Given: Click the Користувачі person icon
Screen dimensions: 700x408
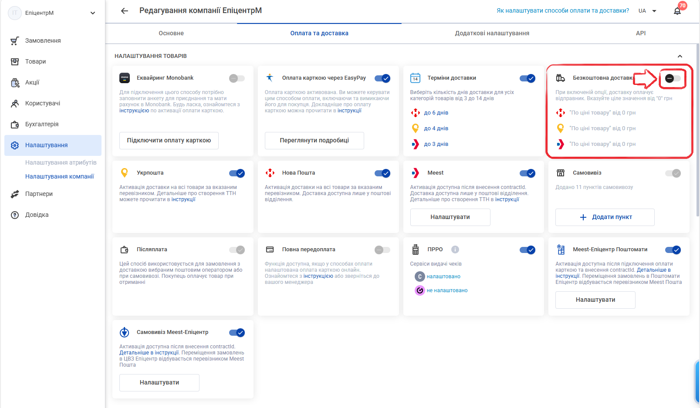Looking at the screenshot, I should (x=15, y=103).
